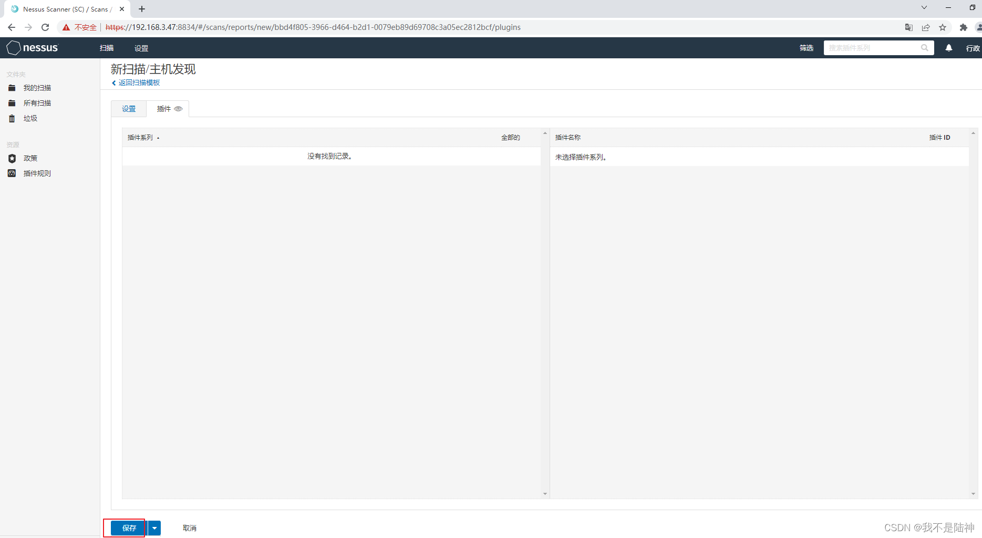This screenshot has height=538, width=982.
Task: Click the 全部的 column header
Action: 510,138
